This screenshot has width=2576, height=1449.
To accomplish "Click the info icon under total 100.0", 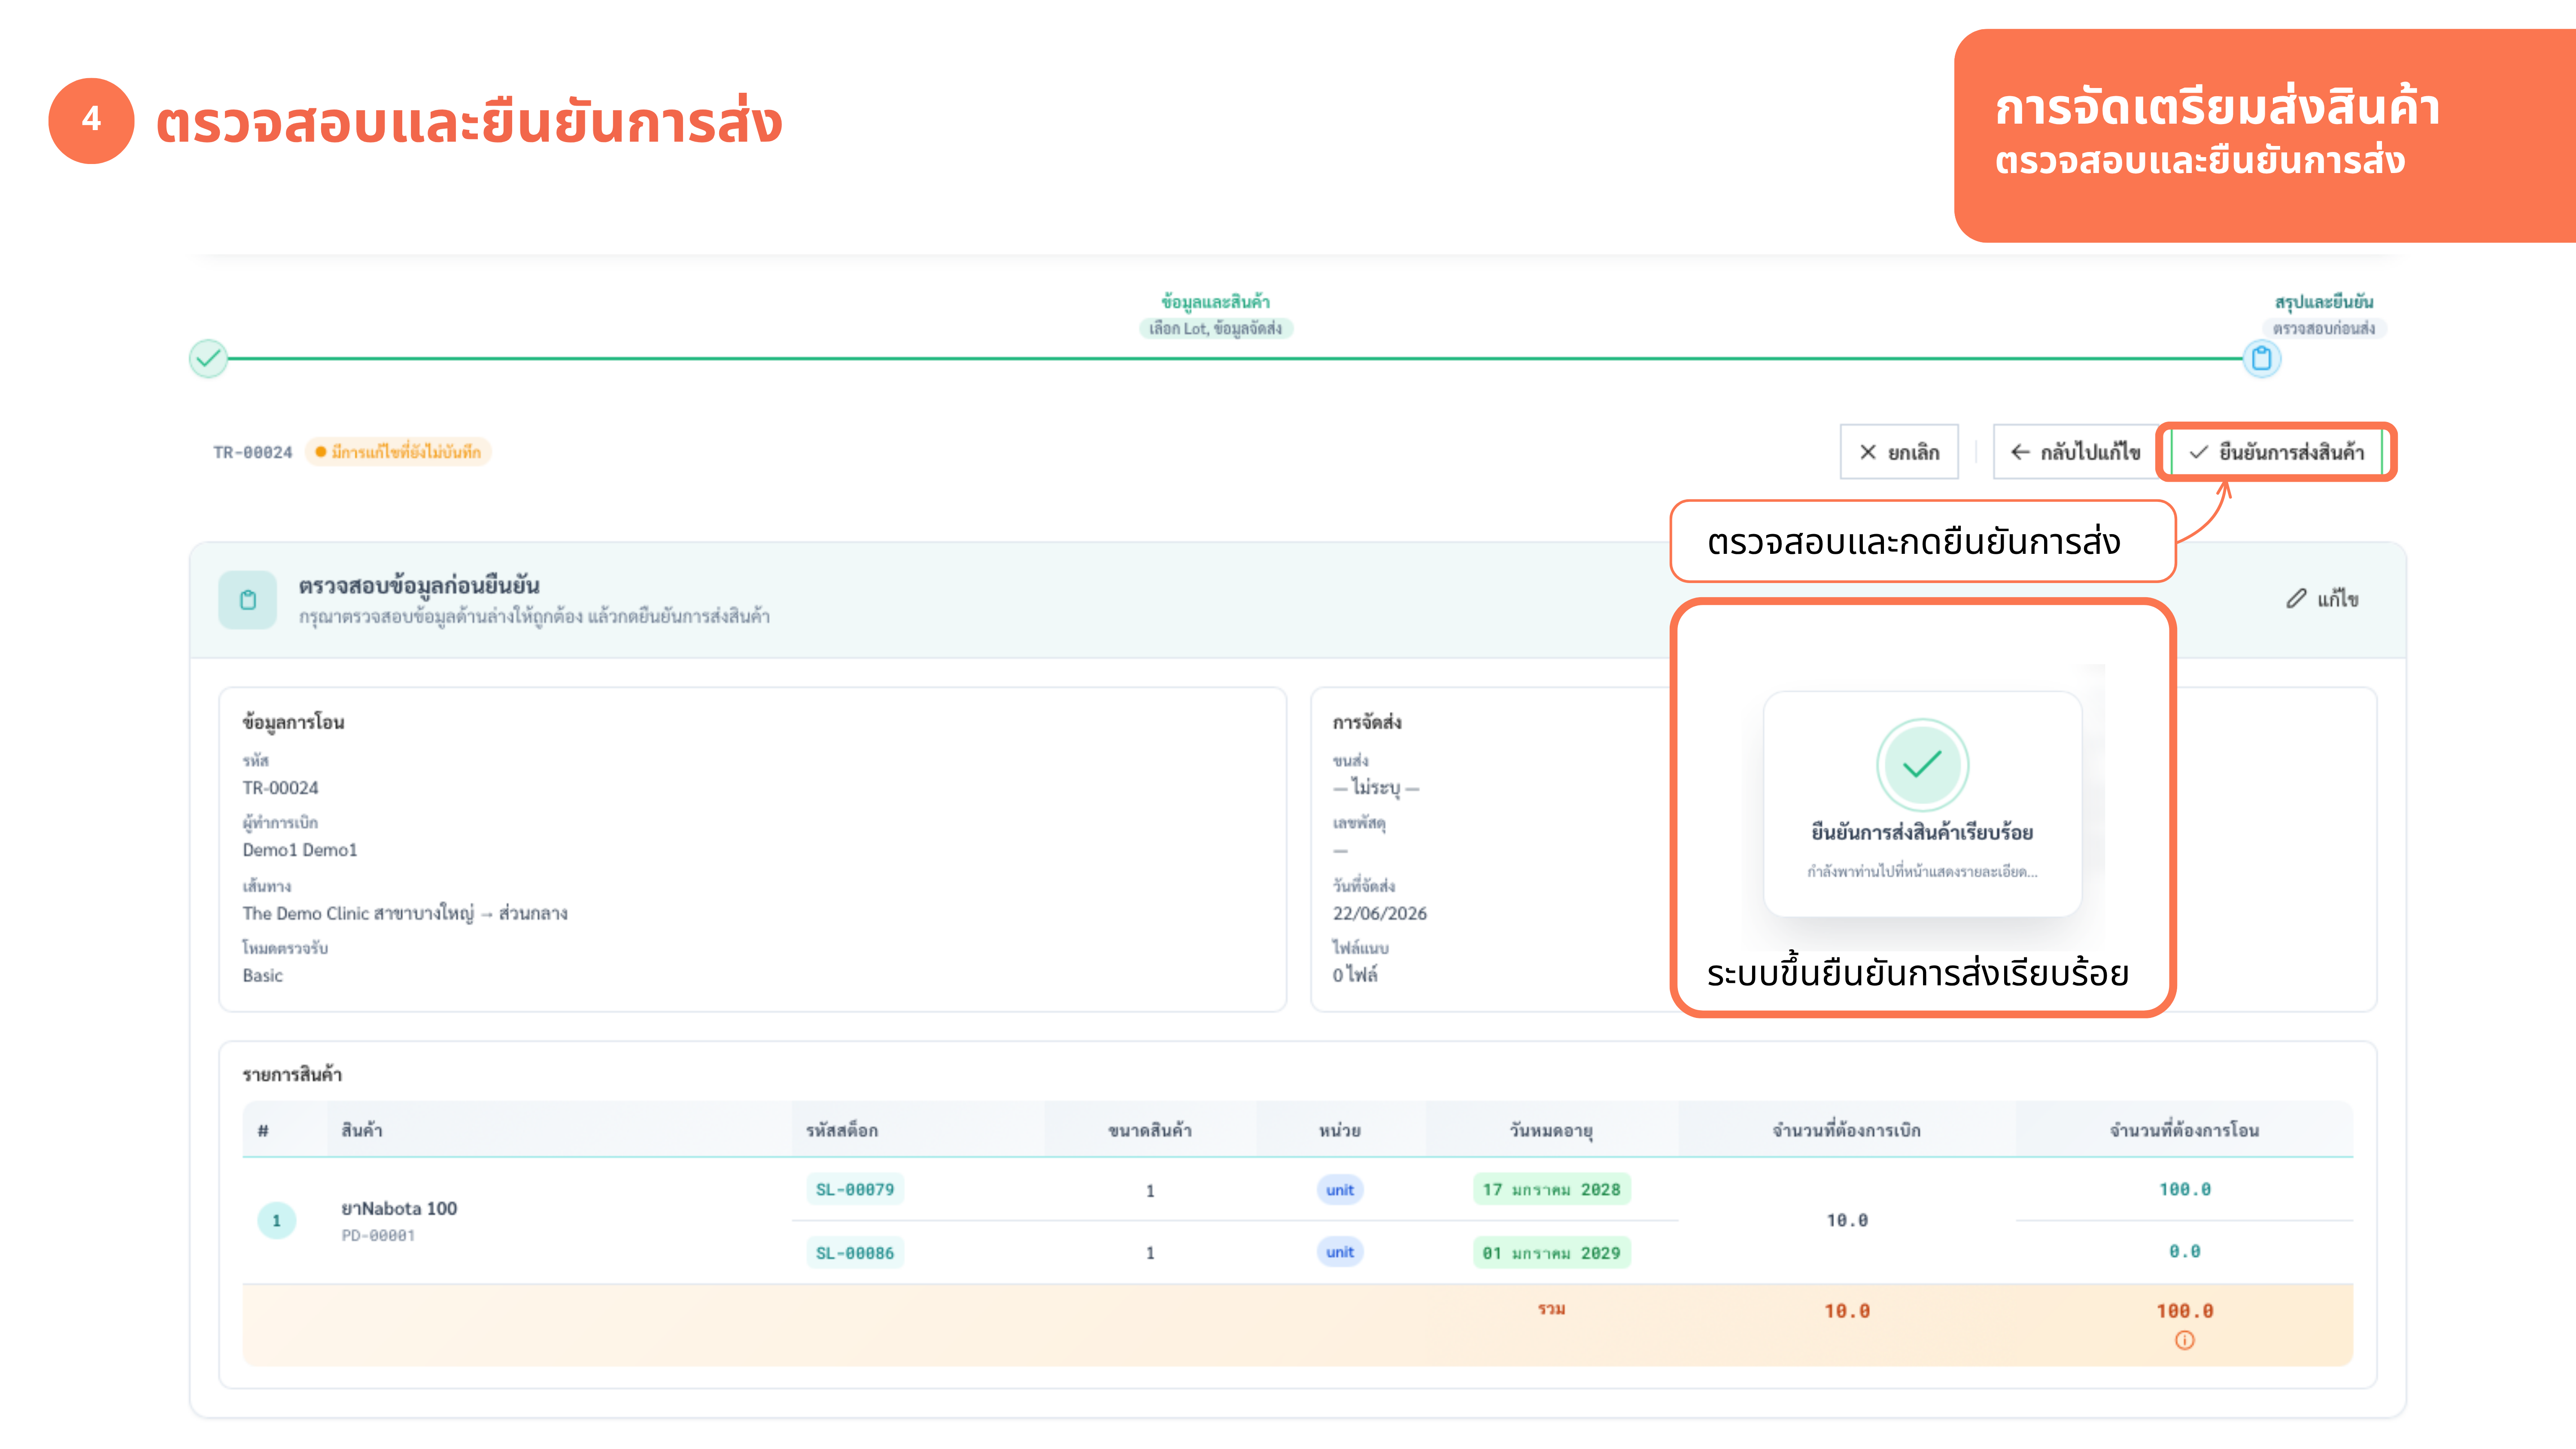I will click(x=2184, y=1340).
